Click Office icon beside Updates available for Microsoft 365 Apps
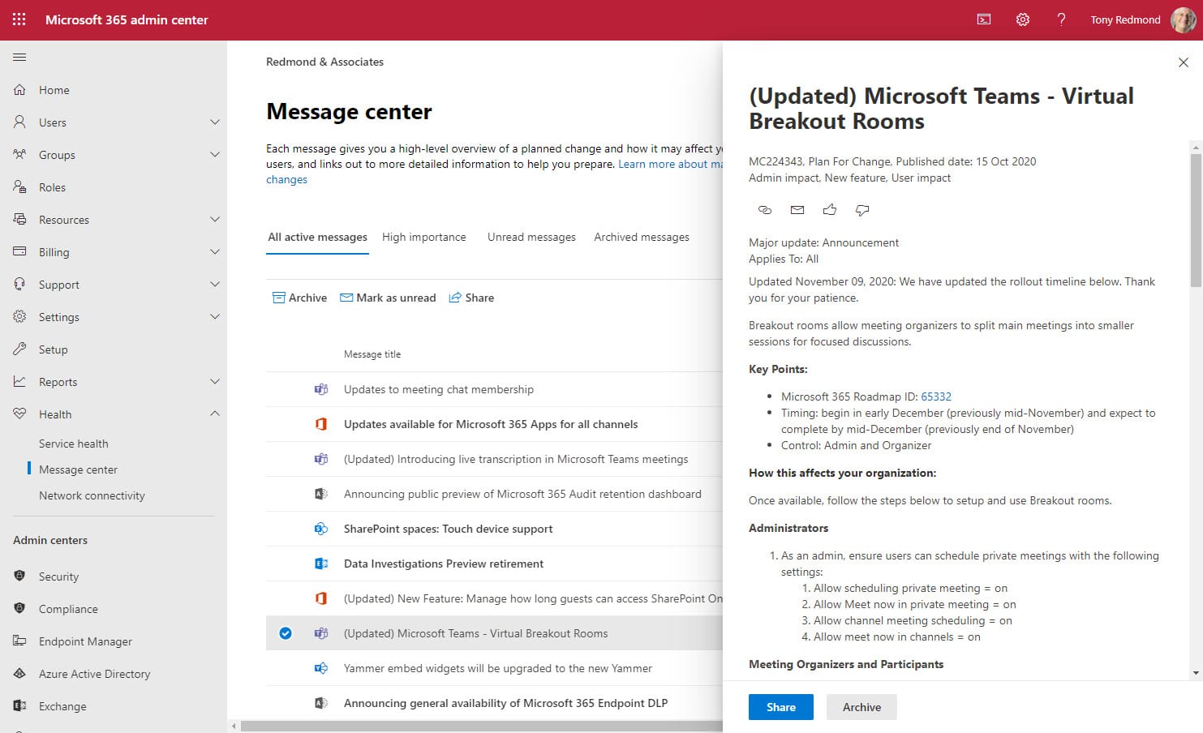The height and width of the screenshot is (733, 1203). [x=321, y=424]
